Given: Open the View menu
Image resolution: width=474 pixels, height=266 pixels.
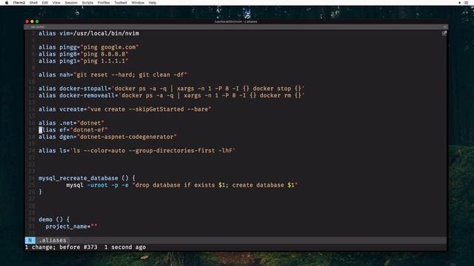Looking at the screenshot, I should pyautogui.click(x=56, y=3).
